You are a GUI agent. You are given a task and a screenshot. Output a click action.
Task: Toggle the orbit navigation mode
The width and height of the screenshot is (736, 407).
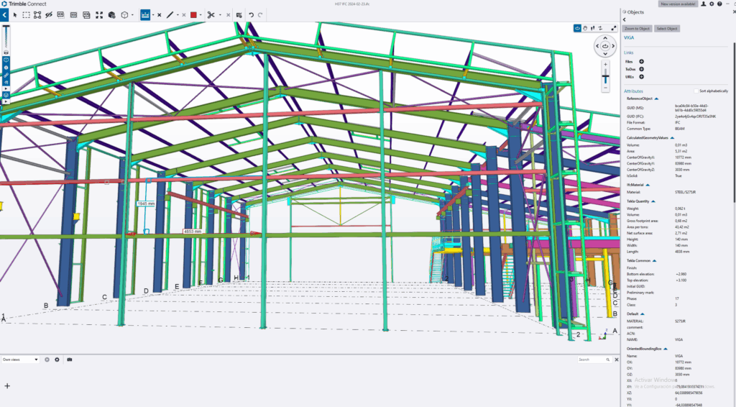(x=577, y=28)
